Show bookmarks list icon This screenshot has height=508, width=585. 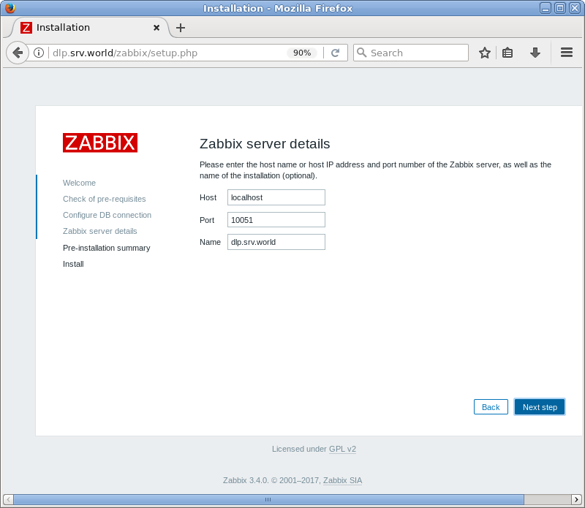pyautogui.click(x=507, y=53)
